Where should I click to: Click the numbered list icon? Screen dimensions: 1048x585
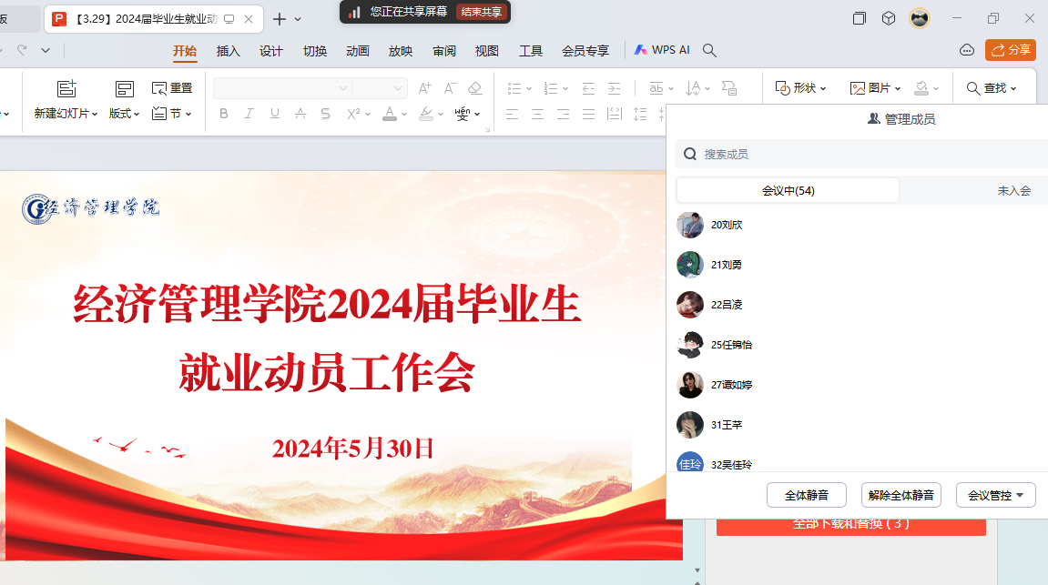click(x=551, y=88)
